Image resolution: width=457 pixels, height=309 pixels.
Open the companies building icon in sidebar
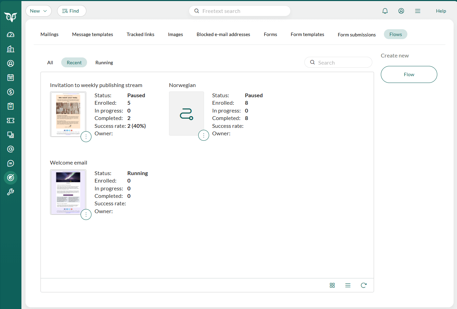(x=11, y=49)
